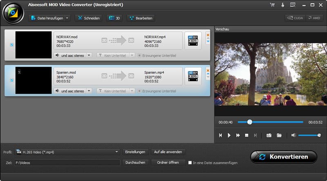This screenshot has width=327, height=181.
Task: Open snapshot folder icon
Action: pyautogui.click(x=279, y=135)
